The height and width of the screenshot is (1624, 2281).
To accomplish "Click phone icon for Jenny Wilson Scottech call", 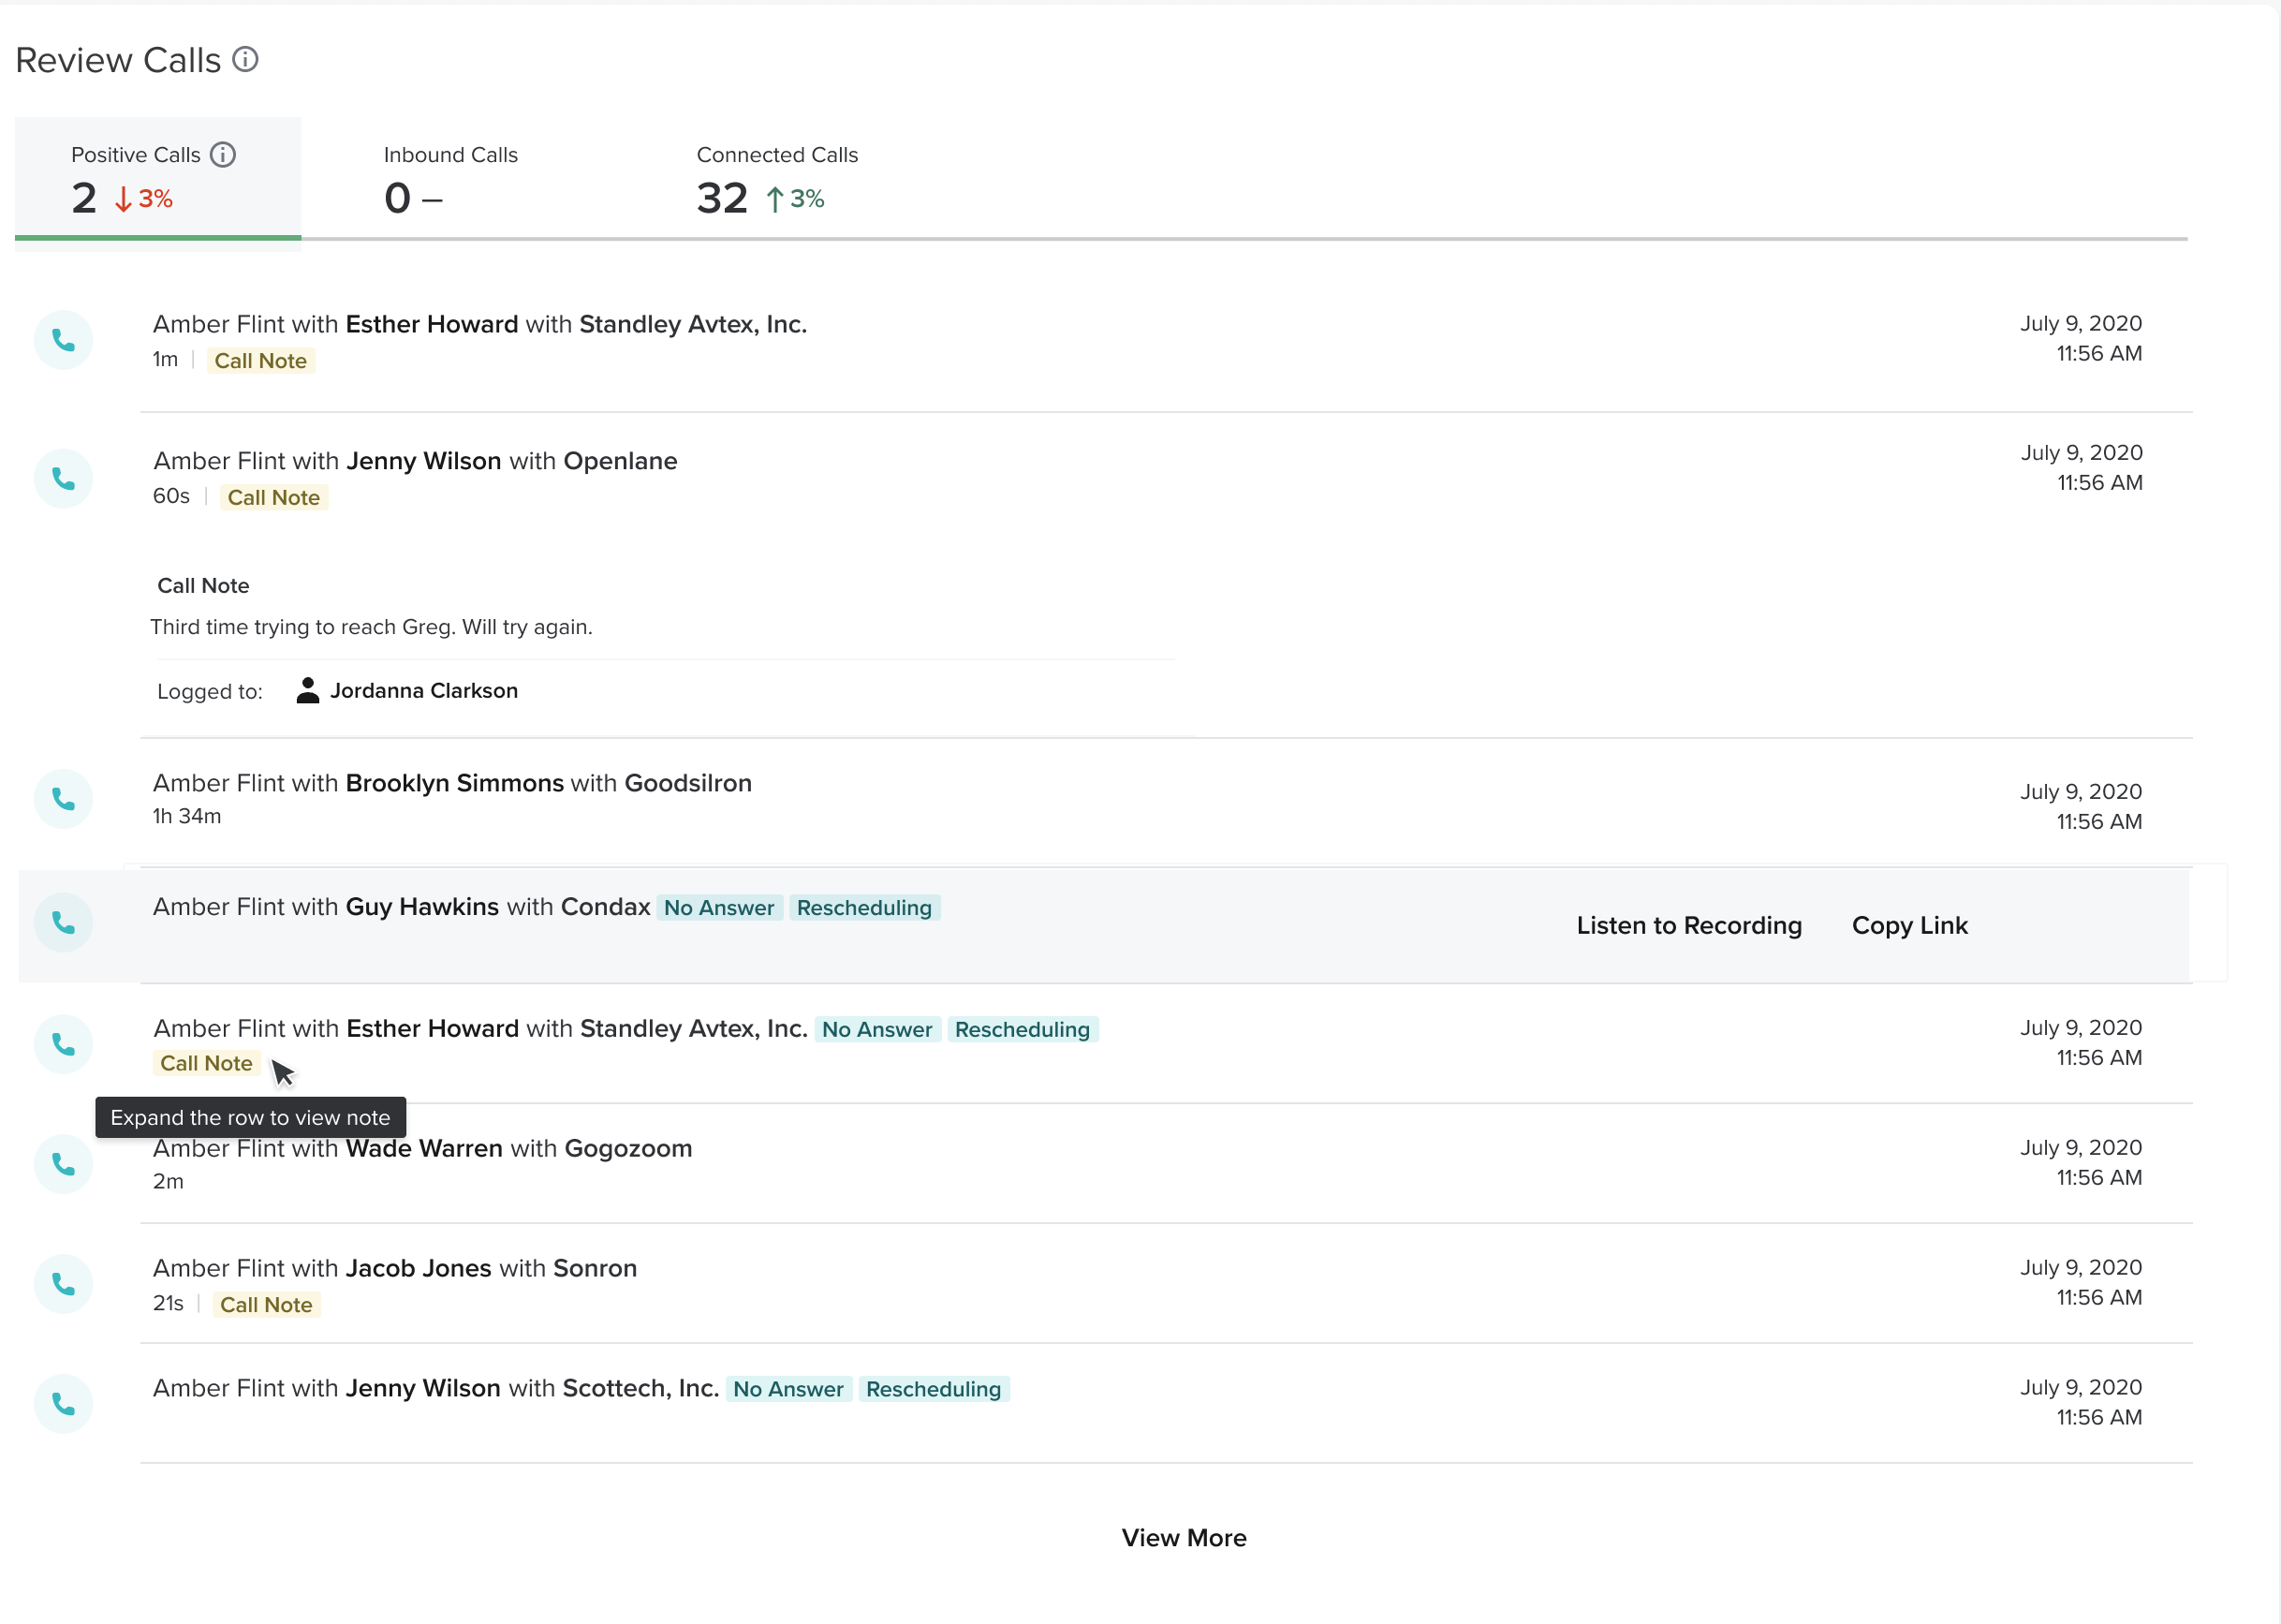I will point(63,1404).
